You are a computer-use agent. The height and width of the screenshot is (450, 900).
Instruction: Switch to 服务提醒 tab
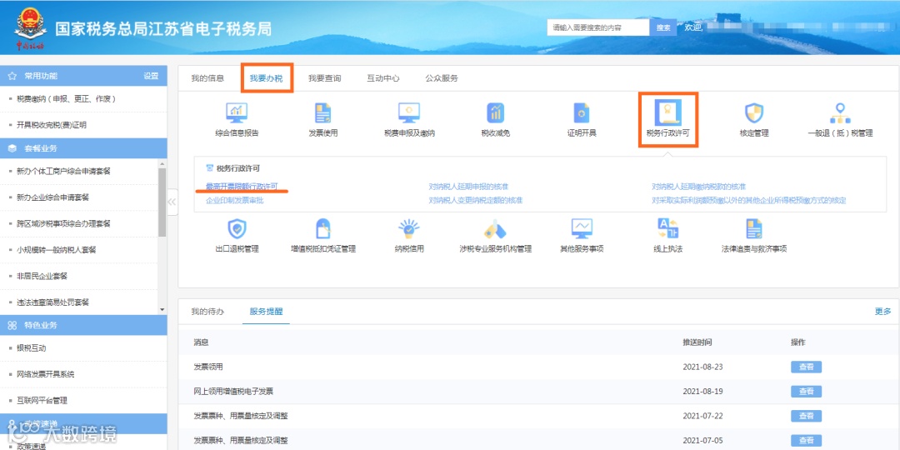tap(266, 312)
